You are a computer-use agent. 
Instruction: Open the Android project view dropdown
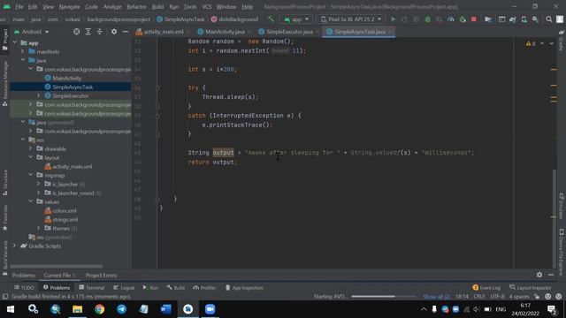coord(32,32)
